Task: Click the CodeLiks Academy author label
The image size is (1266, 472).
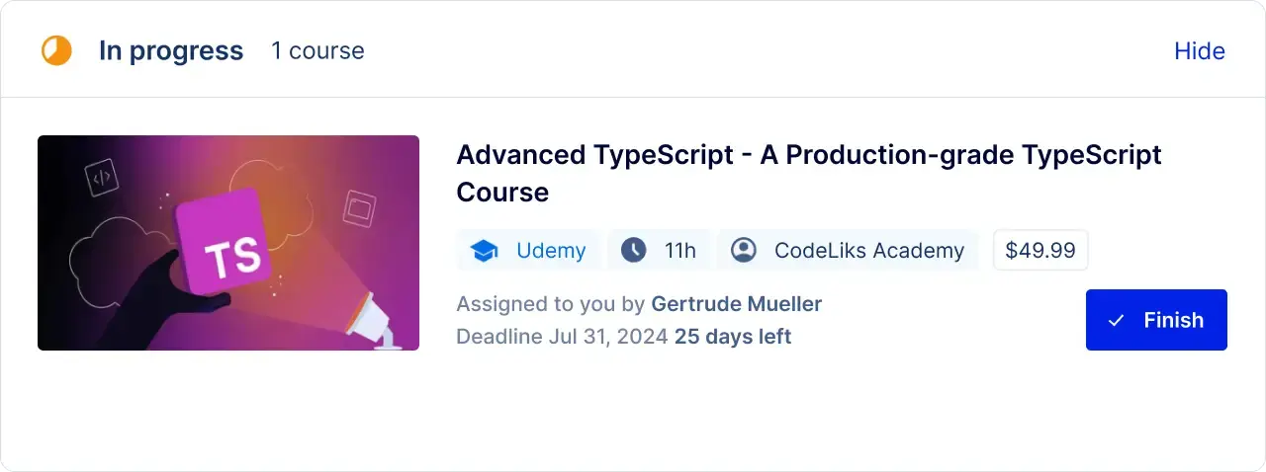Action: tap(868, 251)
